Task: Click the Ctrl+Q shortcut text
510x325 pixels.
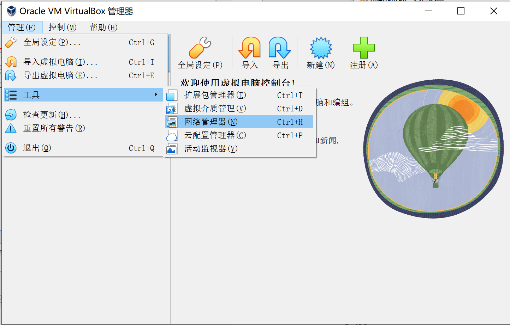Action: click(x=142, y=148)
